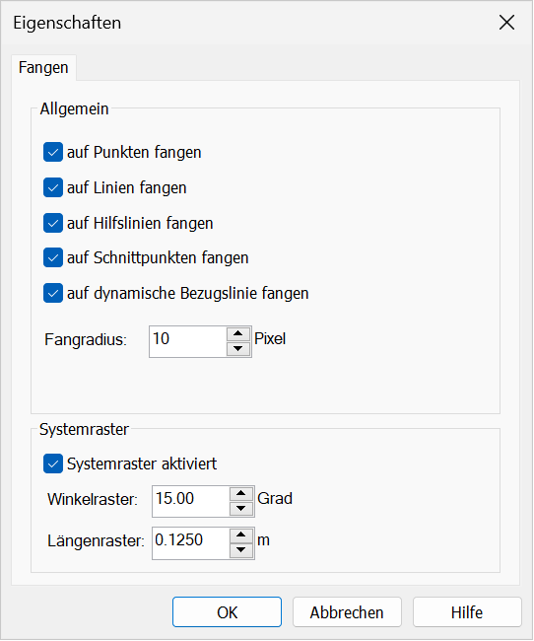Decrease Winkelraster using the down arrow
The width and height of the screenshot is (534, 641).
click(x=241, y=509)
